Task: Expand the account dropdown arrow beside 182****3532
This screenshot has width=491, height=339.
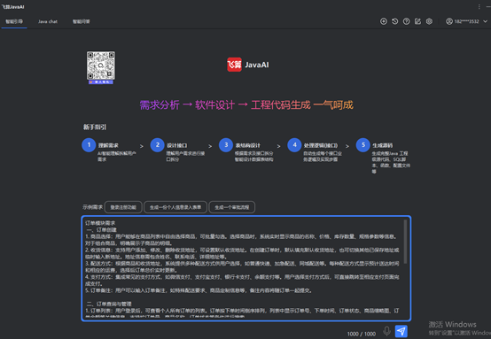Action: coord(485,21)
